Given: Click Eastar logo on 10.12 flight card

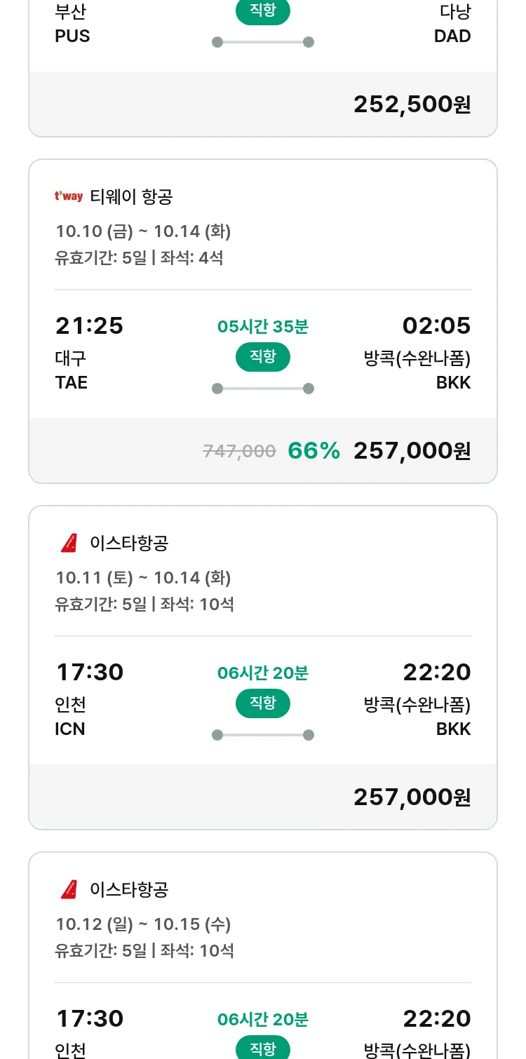Looking at the screenshot, I should coord(69,889).
